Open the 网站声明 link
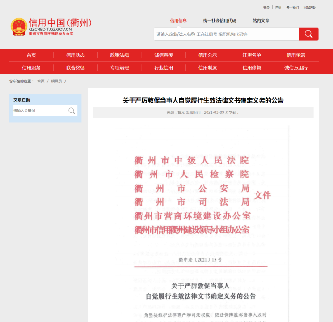Screen dimensions: 333x322 click(310, 7)
